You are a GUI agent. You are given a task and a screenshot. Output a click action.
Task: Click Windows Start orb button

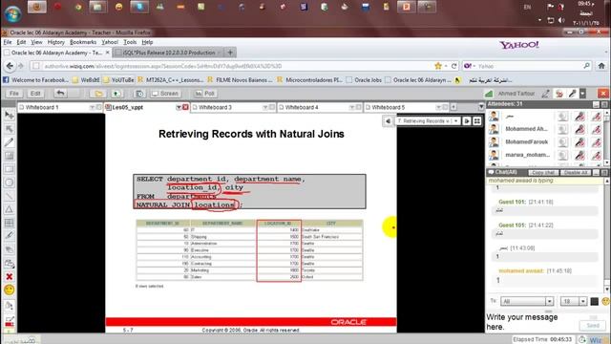coord(12,13)
